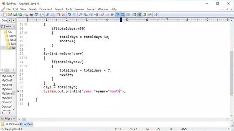Open the Project menu
The image size is (234, 131).
pos(59,9)
